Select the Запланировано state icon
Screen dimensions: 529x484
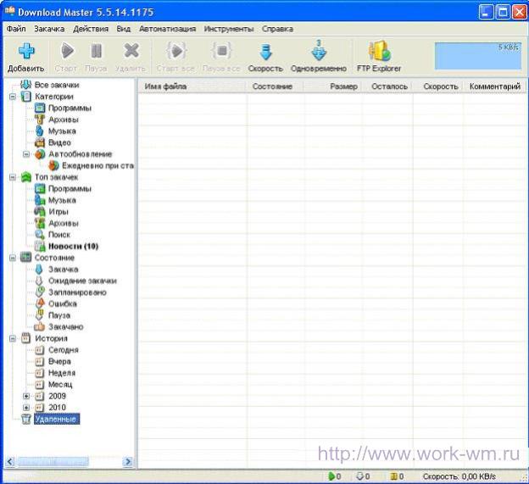[x=40, y=292]
